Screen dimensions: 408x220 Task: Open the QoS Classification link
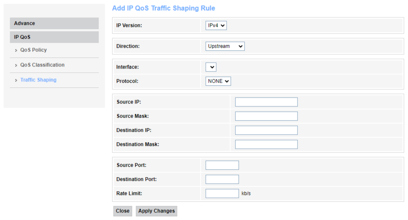[42, 65]
